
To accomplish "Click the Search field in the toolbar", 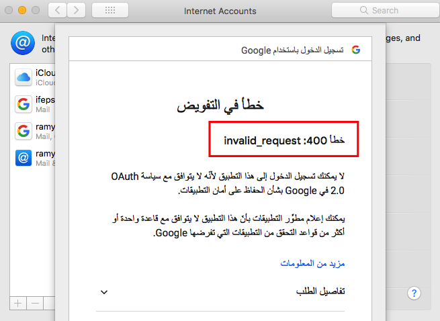I will click(x=386, y=10).
